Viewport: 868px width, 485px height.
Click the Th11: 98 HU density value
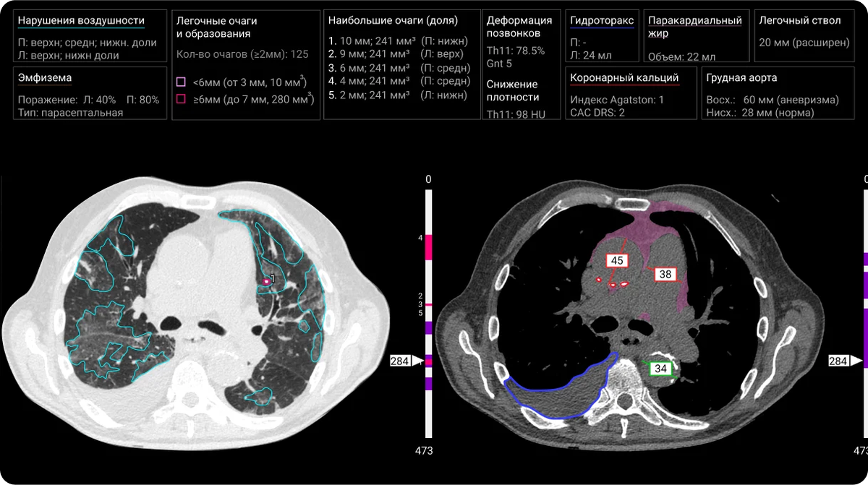tap(516, 114)
